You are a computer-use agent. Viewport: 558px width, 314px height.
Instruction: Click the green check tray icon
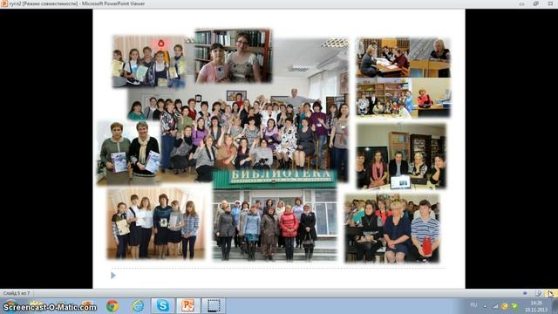[514, 306]
